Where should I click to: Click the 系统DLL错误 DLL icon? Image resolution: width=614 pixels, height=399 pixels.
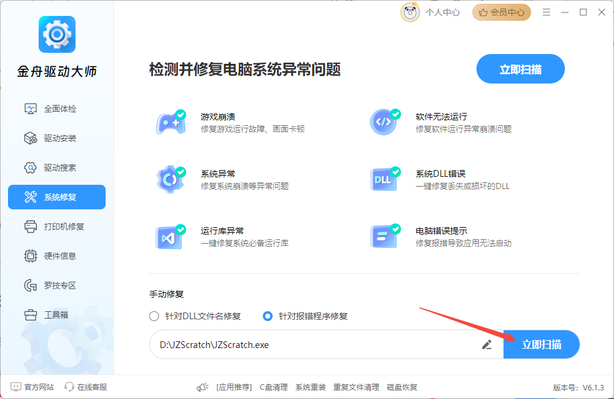point(386,179)
